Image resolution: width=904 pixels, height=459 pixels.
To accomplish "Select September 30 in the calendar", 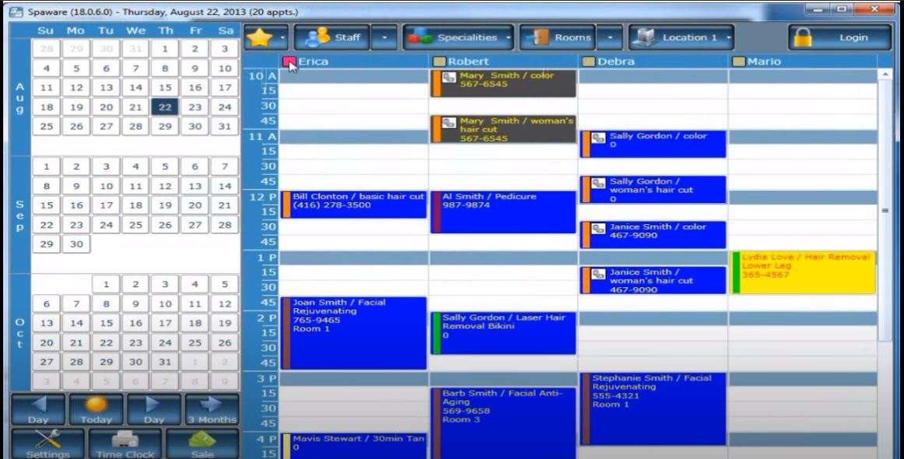I will pos(76,244).
